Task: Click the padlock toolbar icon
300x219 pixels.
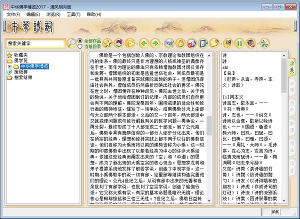Action: coord(181,43)
